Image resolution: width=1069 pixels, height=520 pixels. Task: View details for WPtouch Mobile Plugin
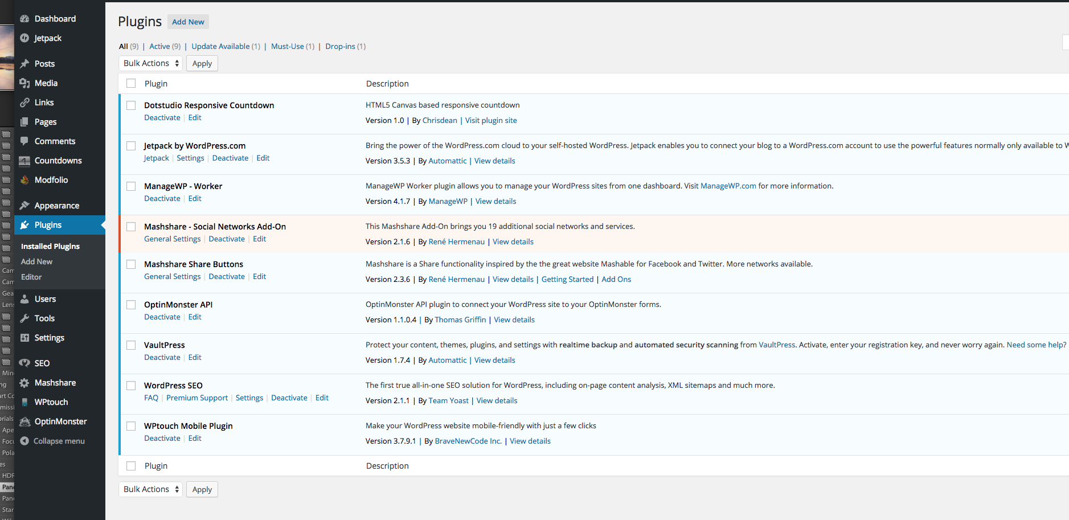[530, 441]
